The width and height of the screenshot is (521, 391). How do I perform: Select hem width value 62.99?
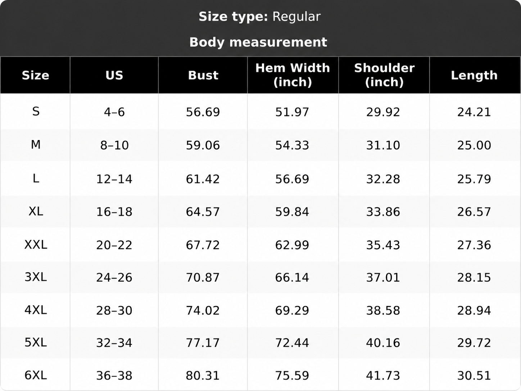click(x=292, y=245)
